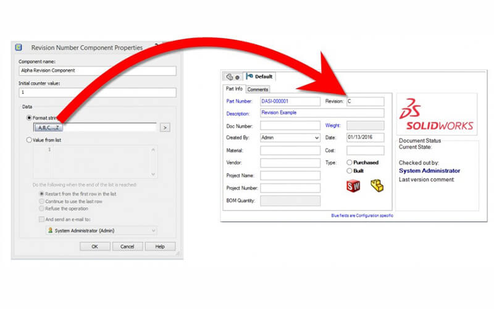
Task: Click the Revision input field
Action: coord(365,101)
